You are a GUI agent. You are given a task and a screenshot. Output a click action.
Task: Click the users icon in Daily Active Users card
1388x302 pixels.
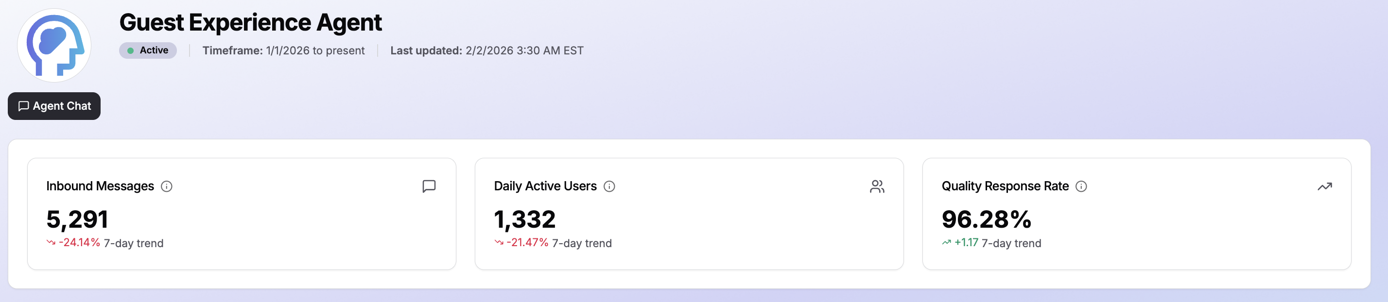coord(877,186)
